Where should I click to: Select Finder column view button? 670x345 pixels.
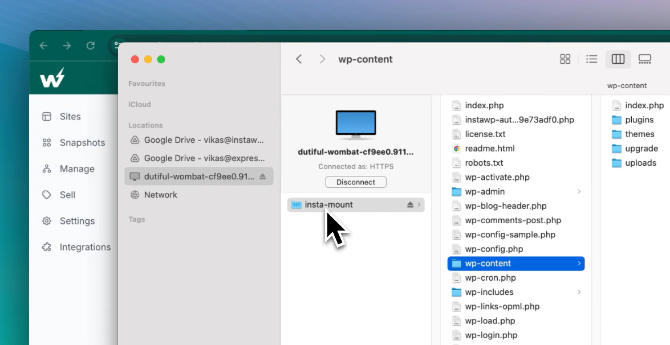(x=618, y=59)
